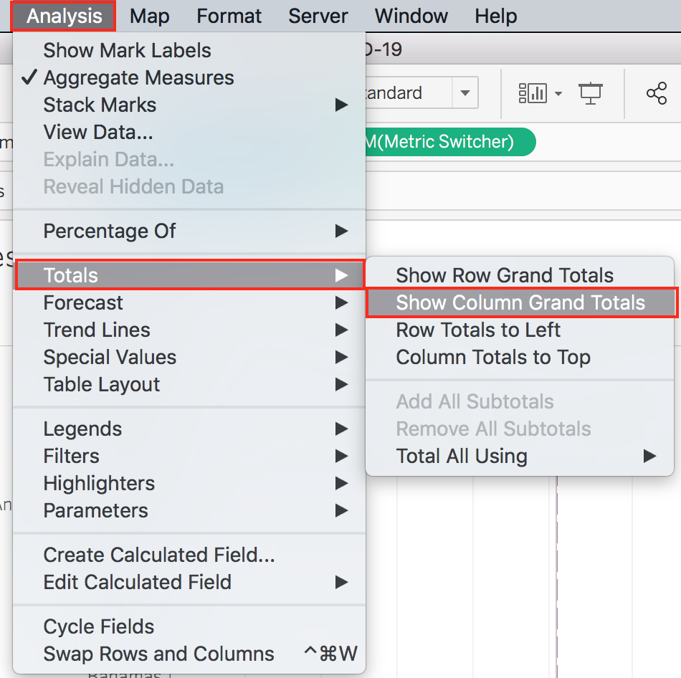Image resolution: width=681 pixels, height=678 pixels.
Task: Toggle off Aggregate Measures
Action: 138,77
